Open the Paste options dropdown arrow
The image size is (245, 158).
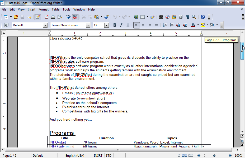click(x=101, y=17)
